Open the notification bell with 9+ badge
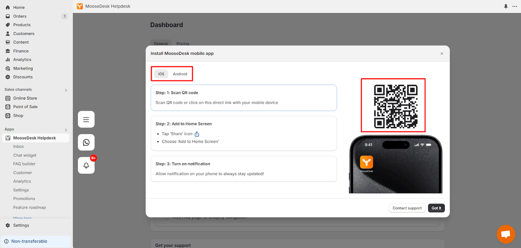The width and height of the screenshot is (521, 248). (x=86, y=165)
